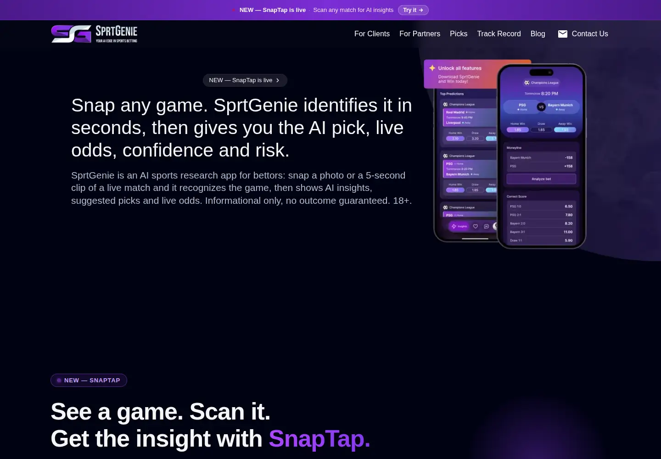Open the For Clients menu item
This screenshot has width=661, height=459.
pos(372,34)
